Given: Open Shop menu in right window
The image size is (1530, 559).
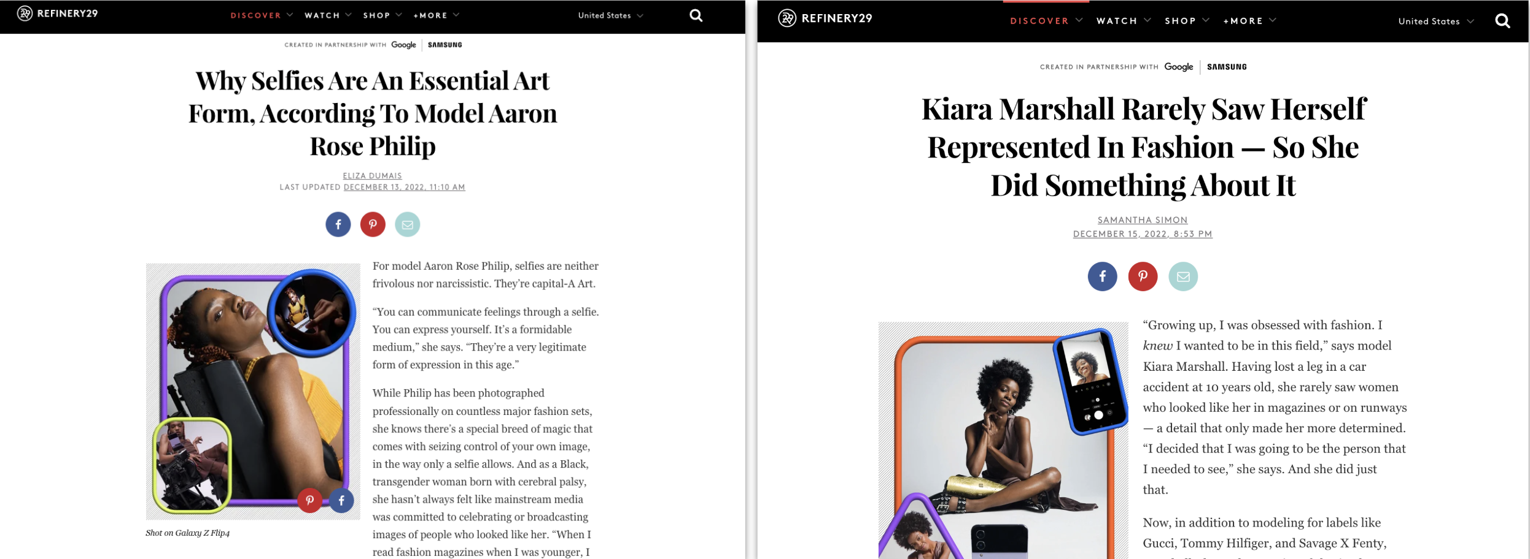Looking at the screenshot, I should point(1180,21).
